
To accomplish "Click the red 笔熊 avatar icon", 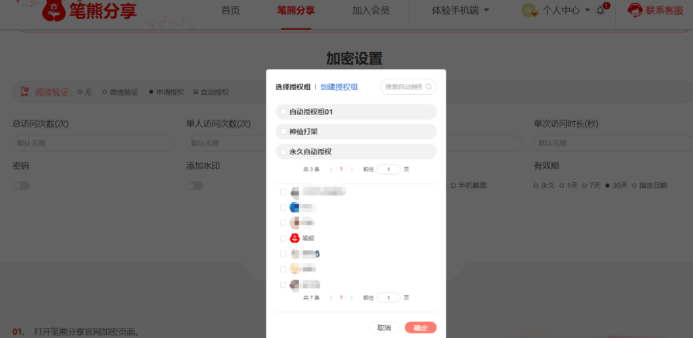I will pyautogui.click(x=294, y=238).
